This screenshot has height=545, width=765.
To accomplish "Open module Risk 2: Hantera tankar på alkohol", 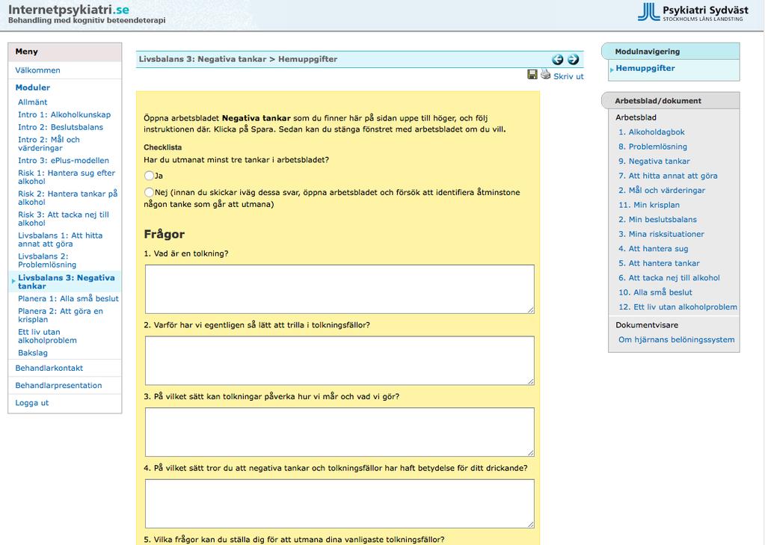I will tap(68, 198).
